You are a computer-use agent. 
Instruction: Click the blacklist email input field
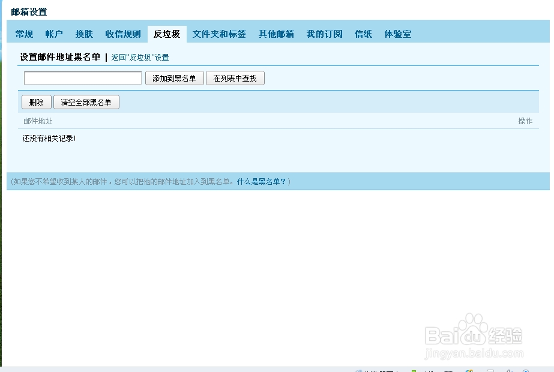click(82, 77)
